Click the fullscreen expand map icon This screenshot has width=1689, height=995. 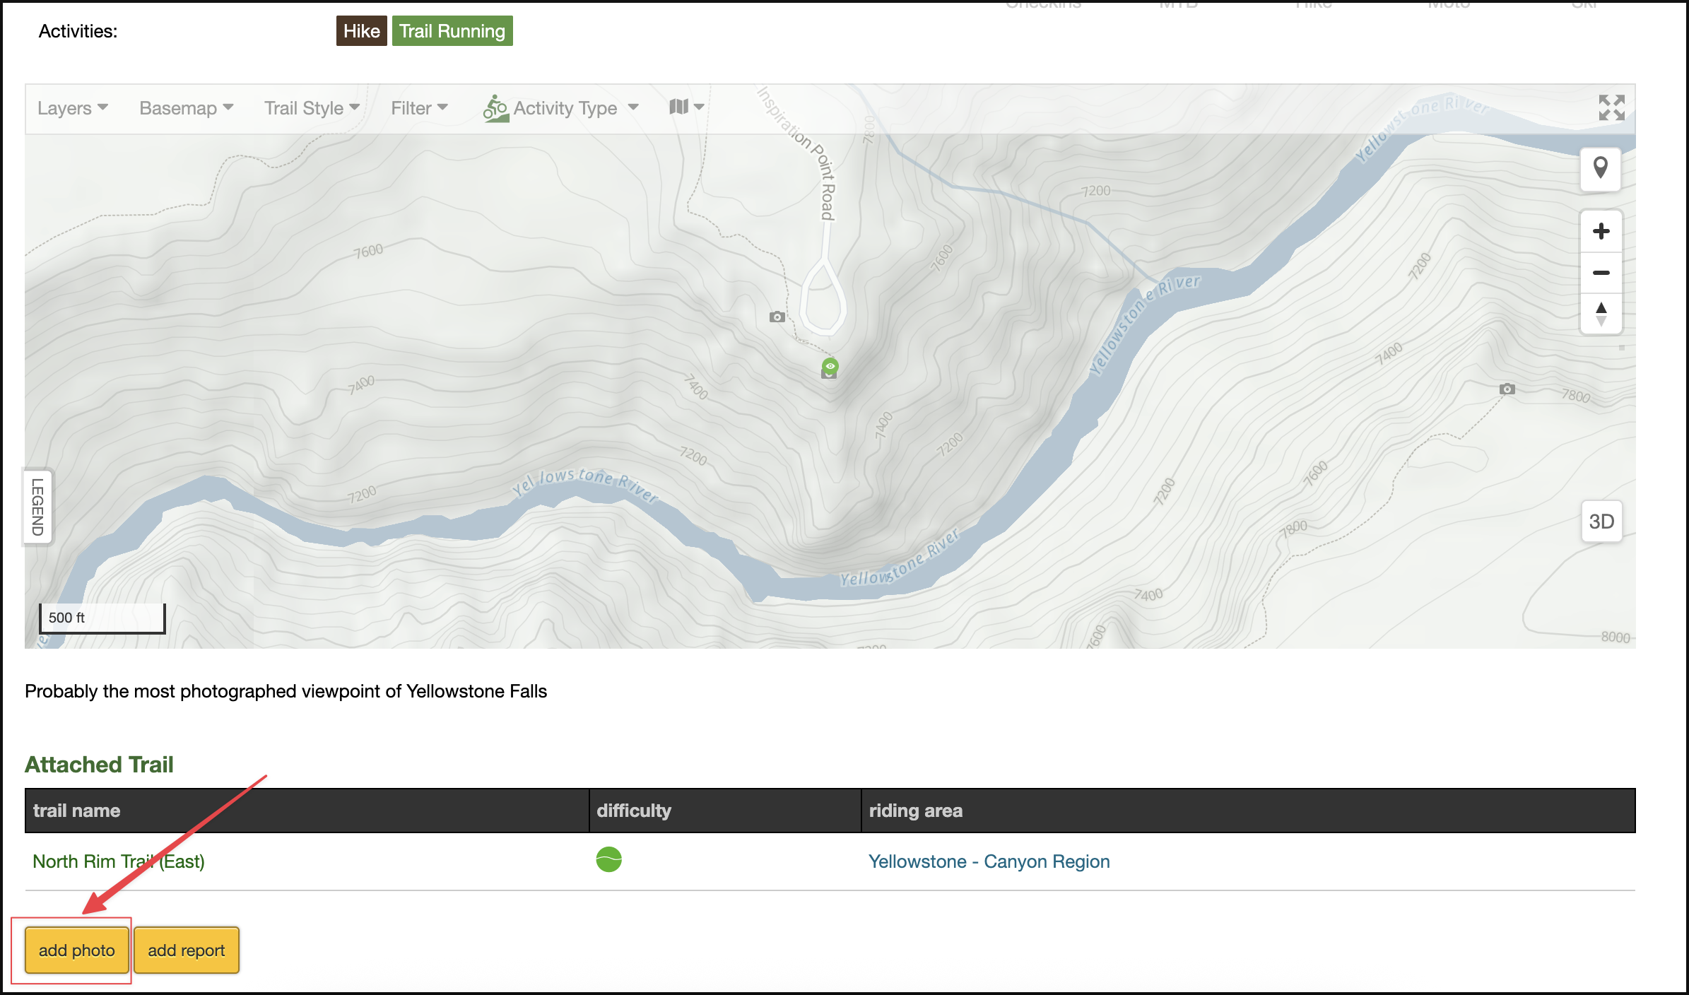(x=1611, y=107)
